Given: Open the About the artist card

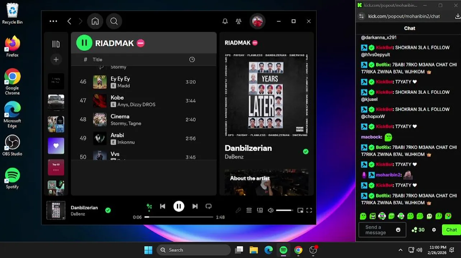Looking at the screenshot, I should [266, 182].
